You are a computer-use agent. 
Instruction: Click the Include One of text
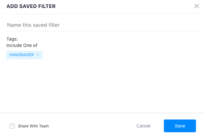click(x=22, y=45)
